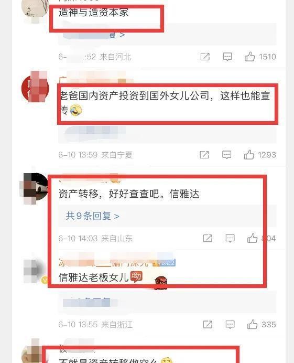This screenshot has height=363, width=294.
Task: Expand 共9条回复 replies
Action: 93,216
